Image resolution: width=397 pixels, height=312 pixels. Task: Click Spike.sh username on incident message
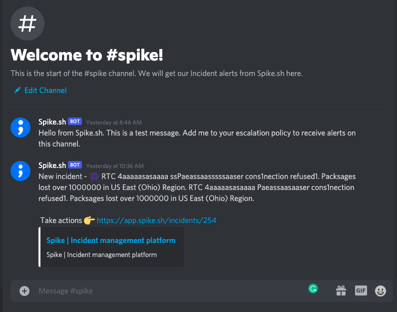click(x=52, y=165)
